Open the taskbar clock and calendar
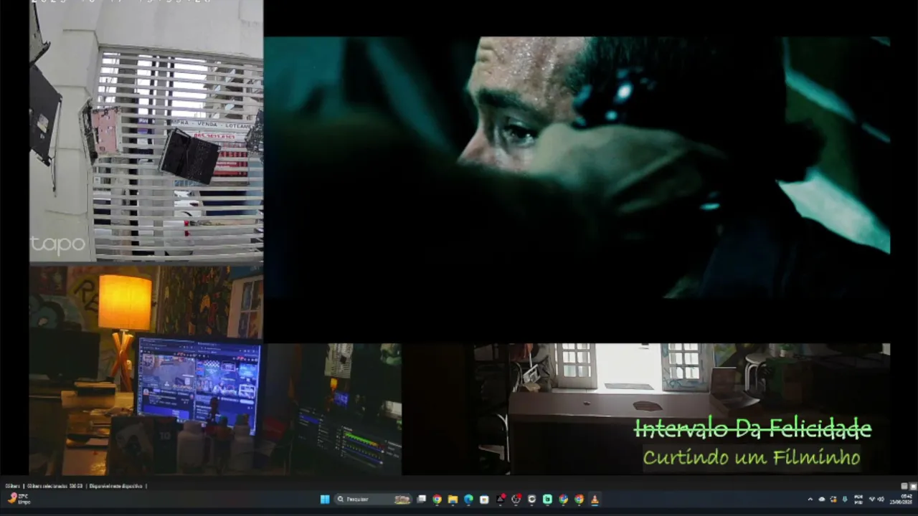Screen dimensions: 918x516 (901, 500)
